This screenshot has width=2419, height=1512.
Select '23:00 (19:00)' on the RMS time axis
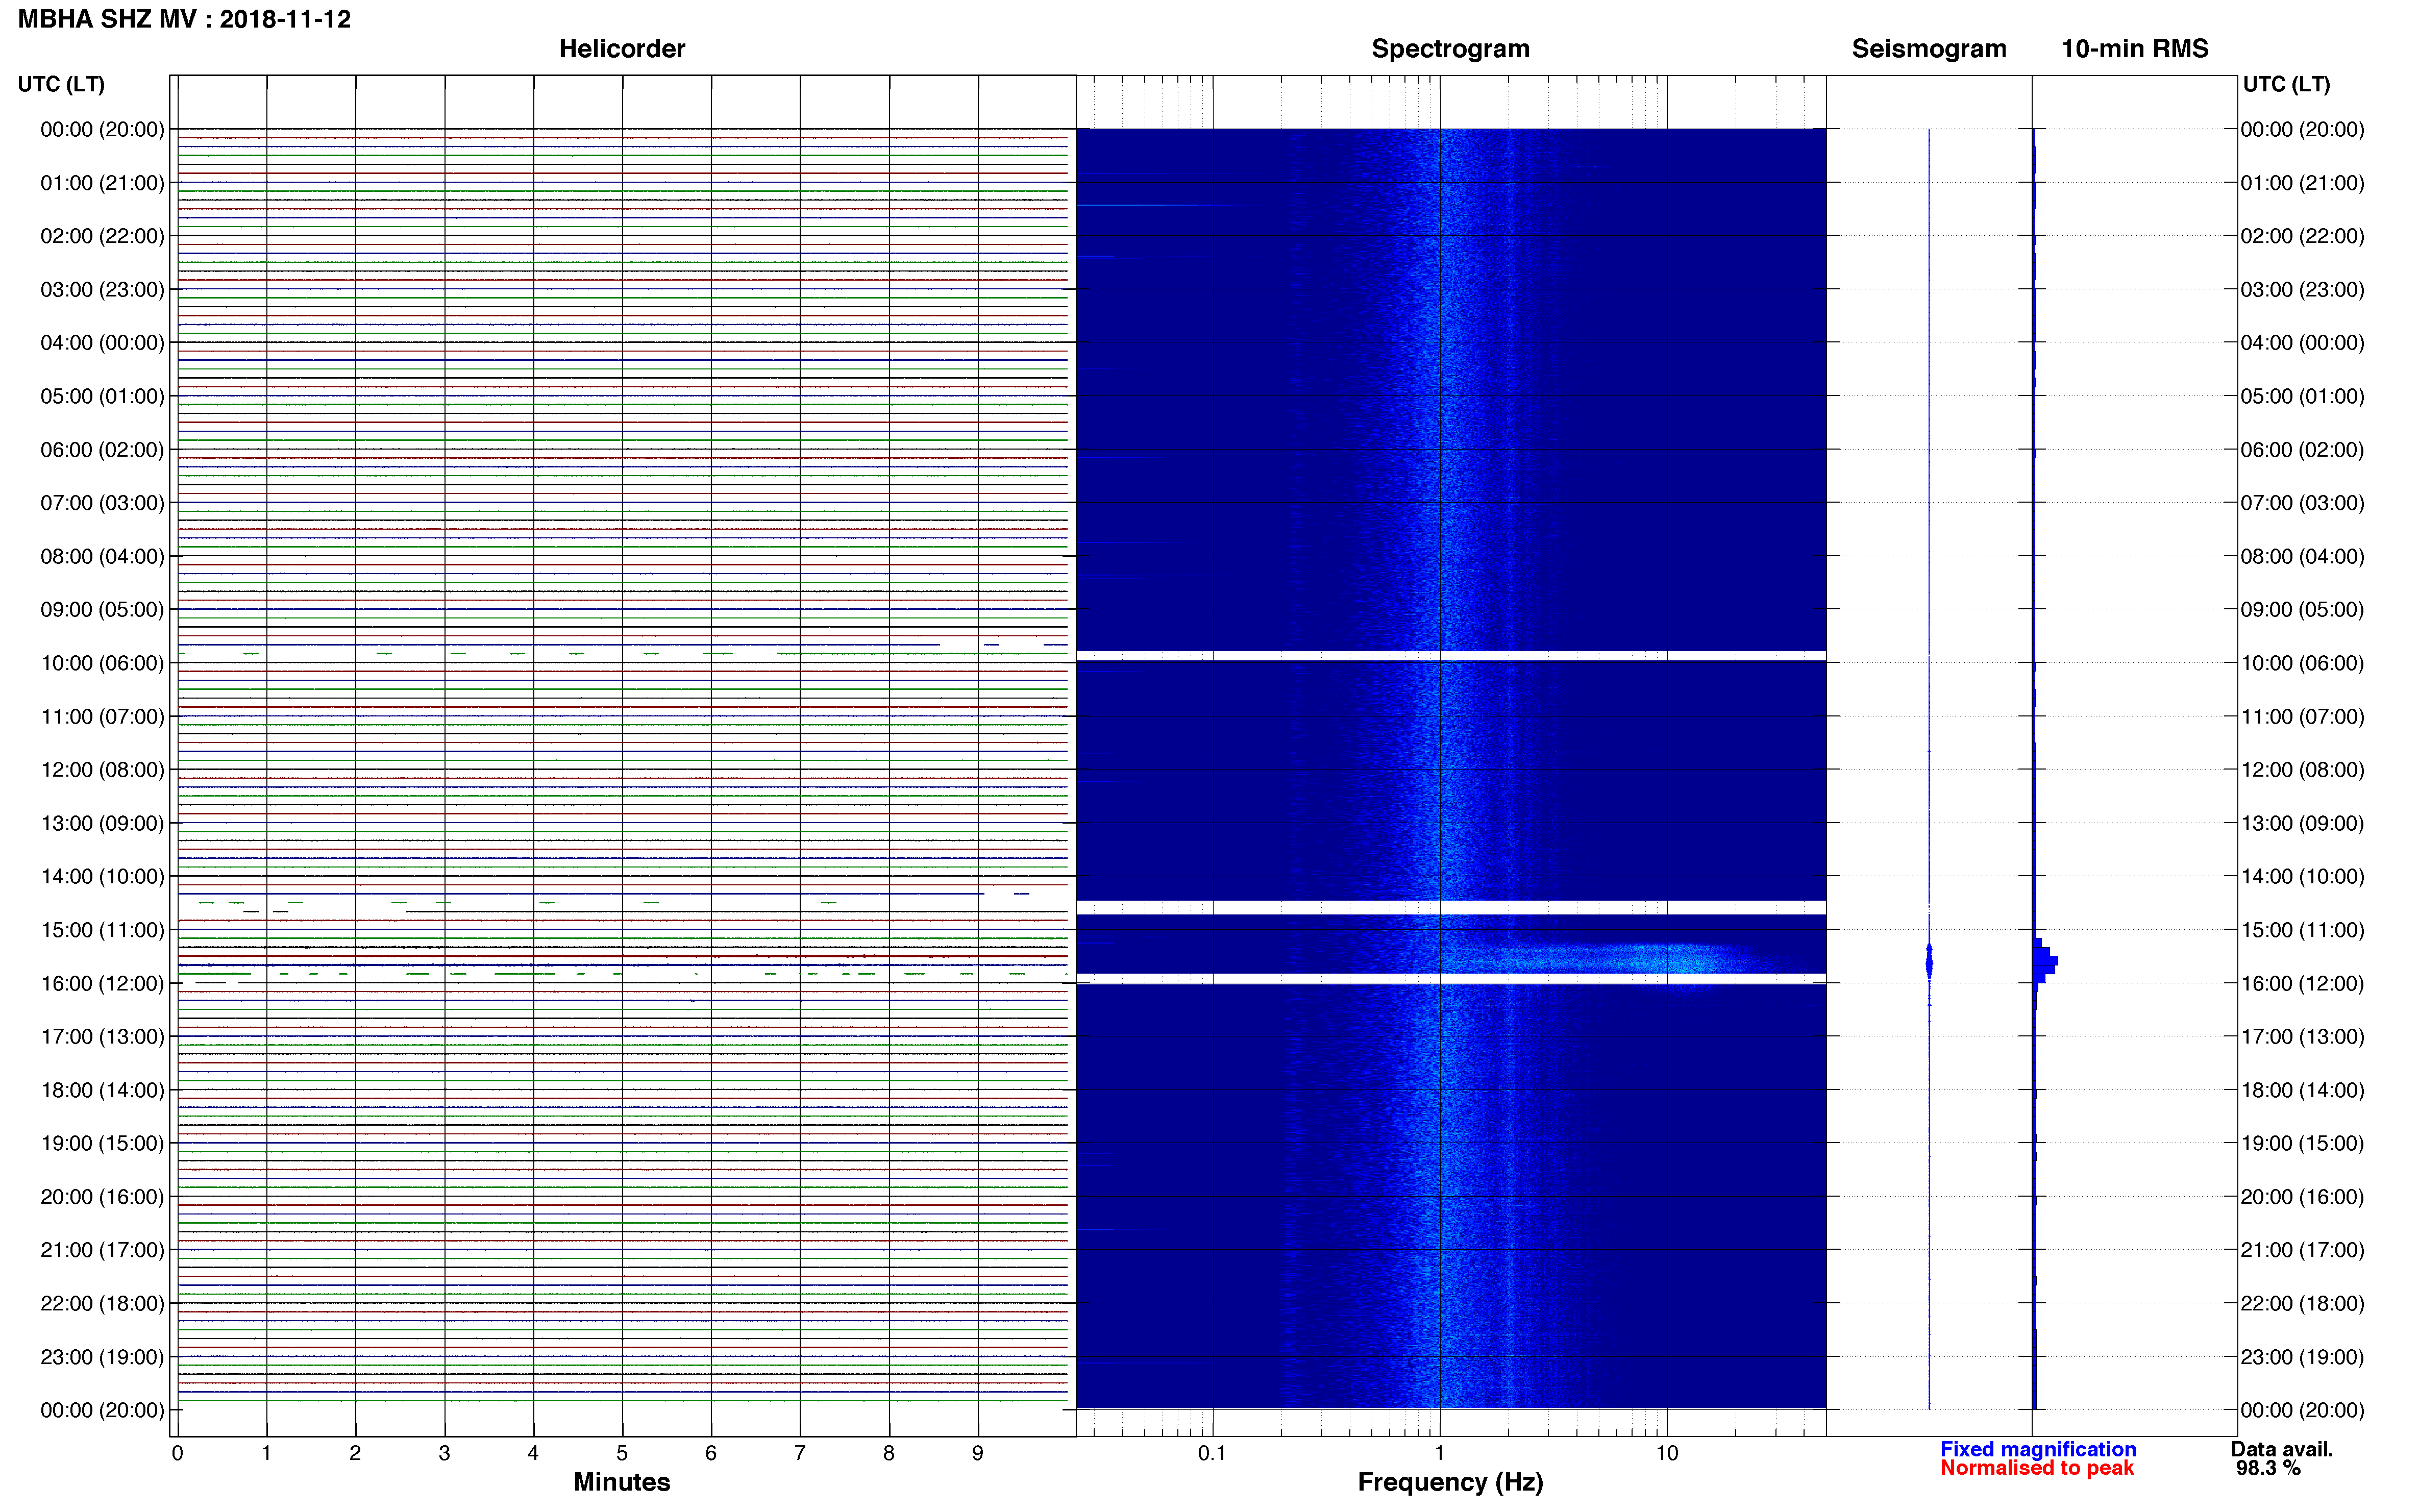(2302, 1357)
